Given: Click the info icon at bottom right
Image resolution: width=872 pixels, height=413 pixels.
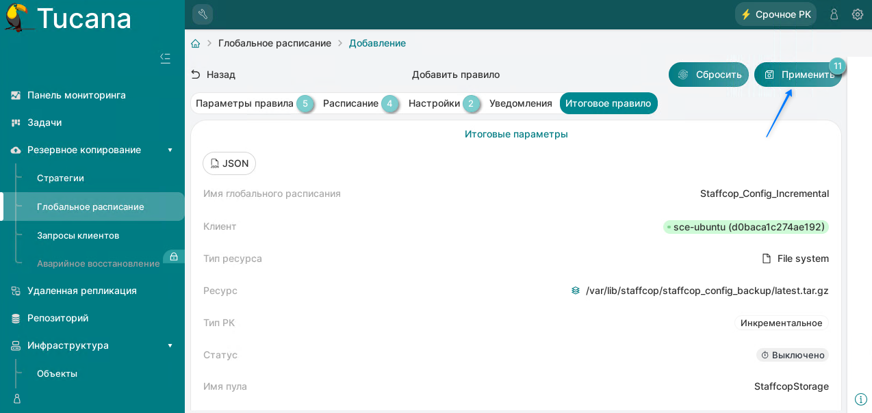Looking at the screenshot, I should pyautogui.click(x=861, y=399).
